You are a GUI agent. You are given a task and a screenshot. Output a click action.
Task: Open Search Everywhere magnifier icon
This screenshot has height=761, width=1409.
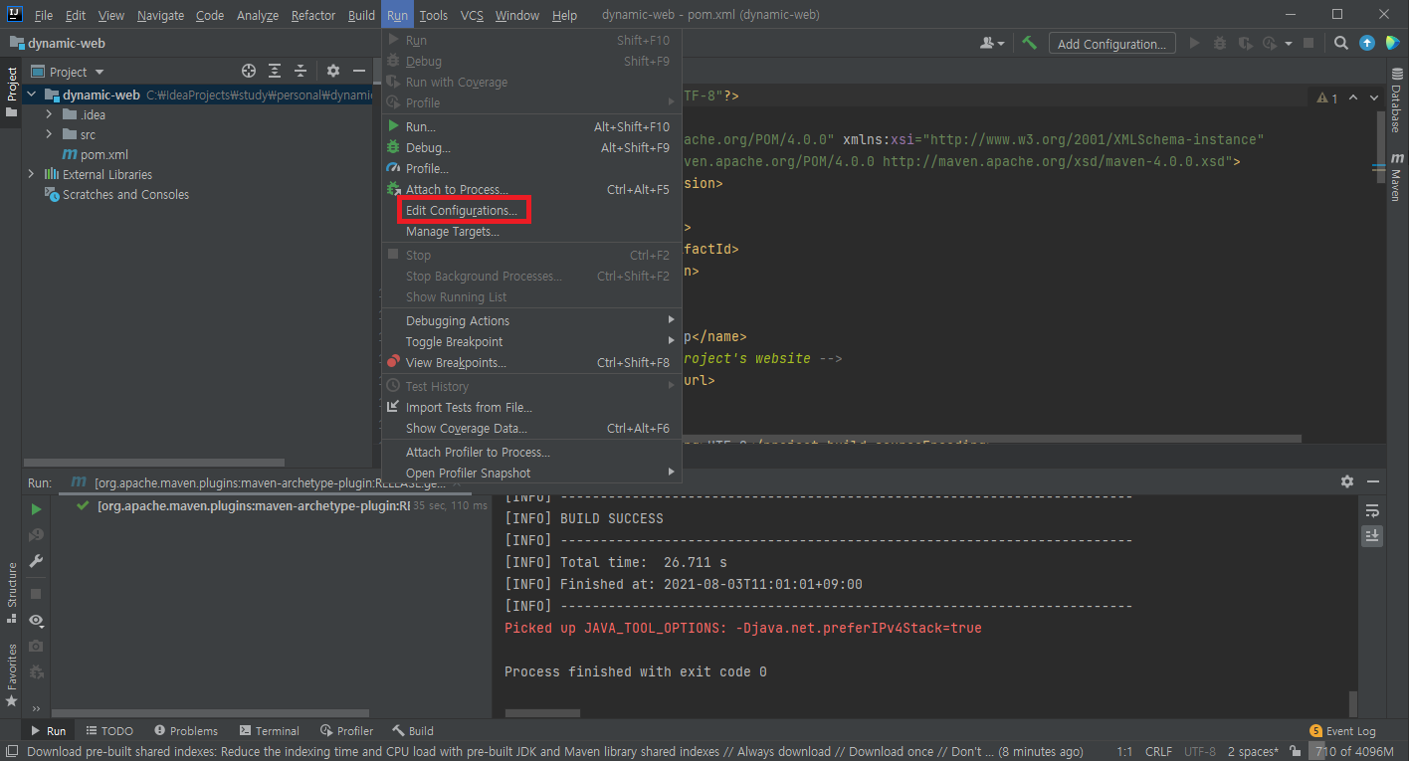coord(1341,43)
